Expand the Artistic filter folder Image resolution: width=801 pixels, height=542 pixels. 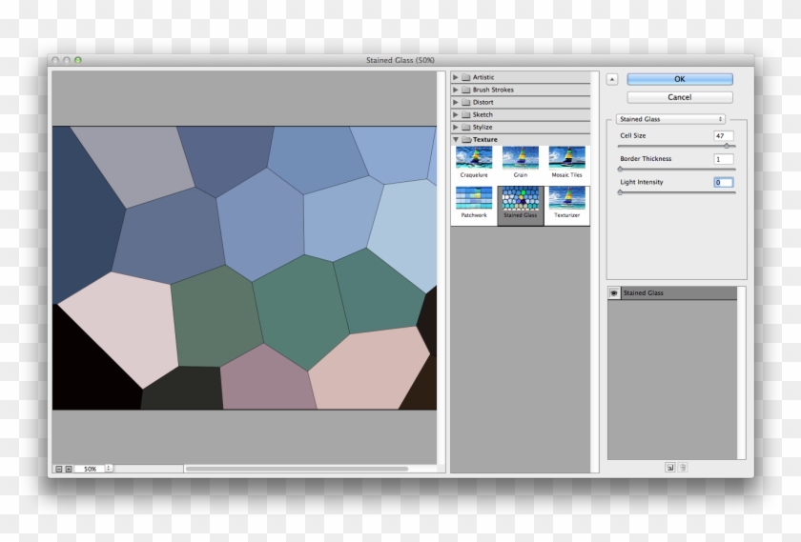(456, 77)
